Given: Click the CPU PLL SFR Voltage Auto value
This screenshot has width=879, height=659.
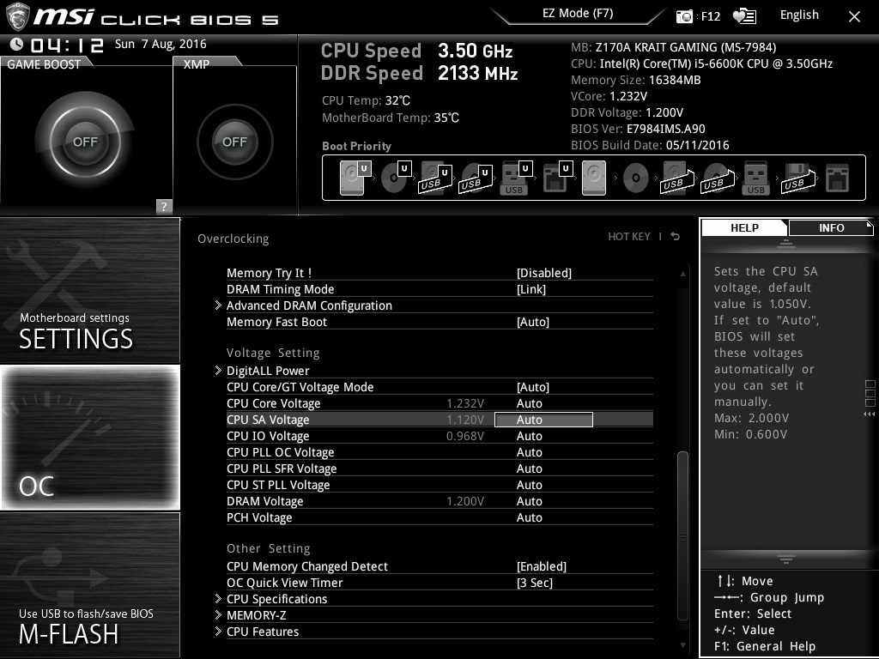Looking at the screenshot, I should 529,468.
